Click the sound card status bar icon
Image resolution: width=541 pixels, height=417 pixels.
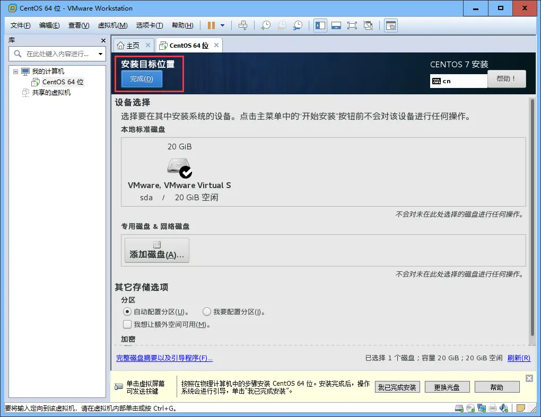(504, 409)
